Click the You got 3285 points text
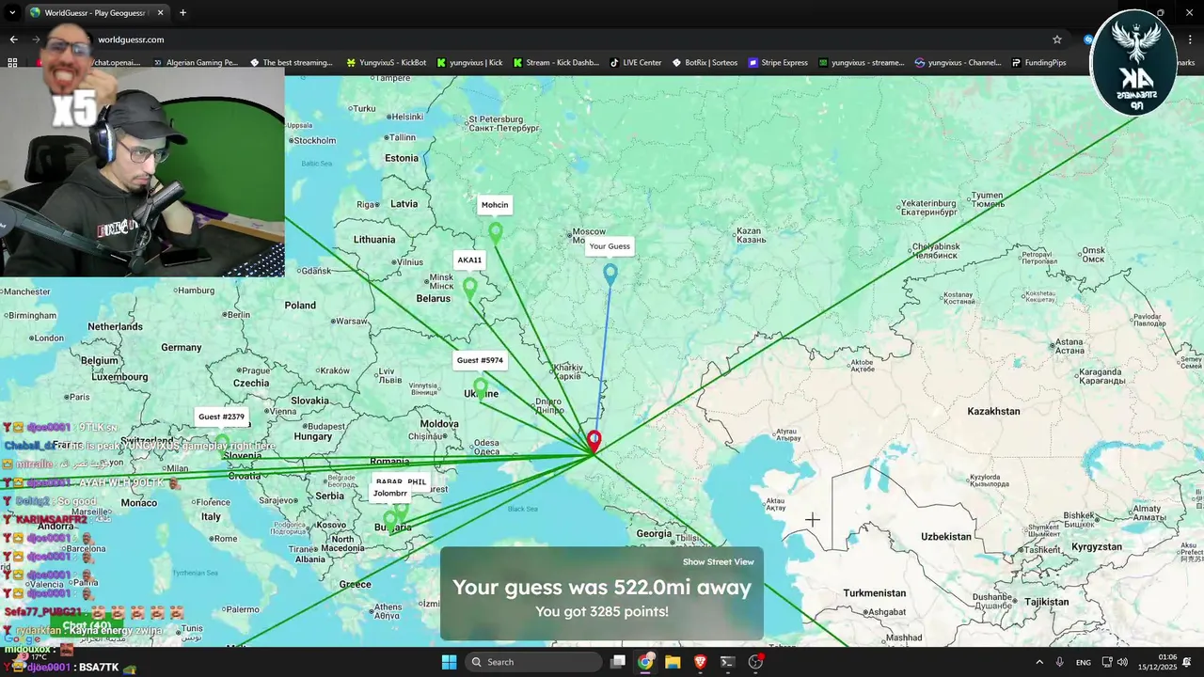Viewport: 1204px width, 677px height. point(602,611)
